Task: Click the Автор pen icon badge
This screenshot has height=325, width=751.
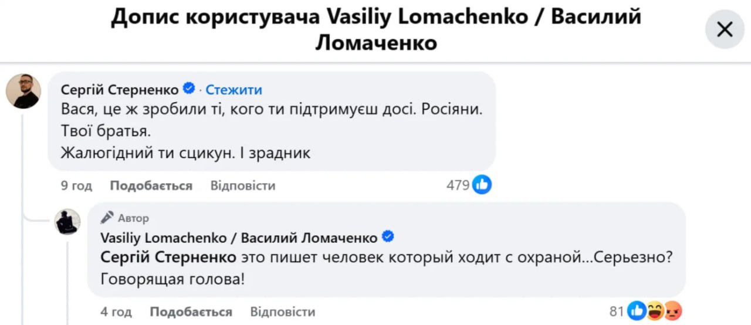Action: pyautogui.click(x=107, y=218)
